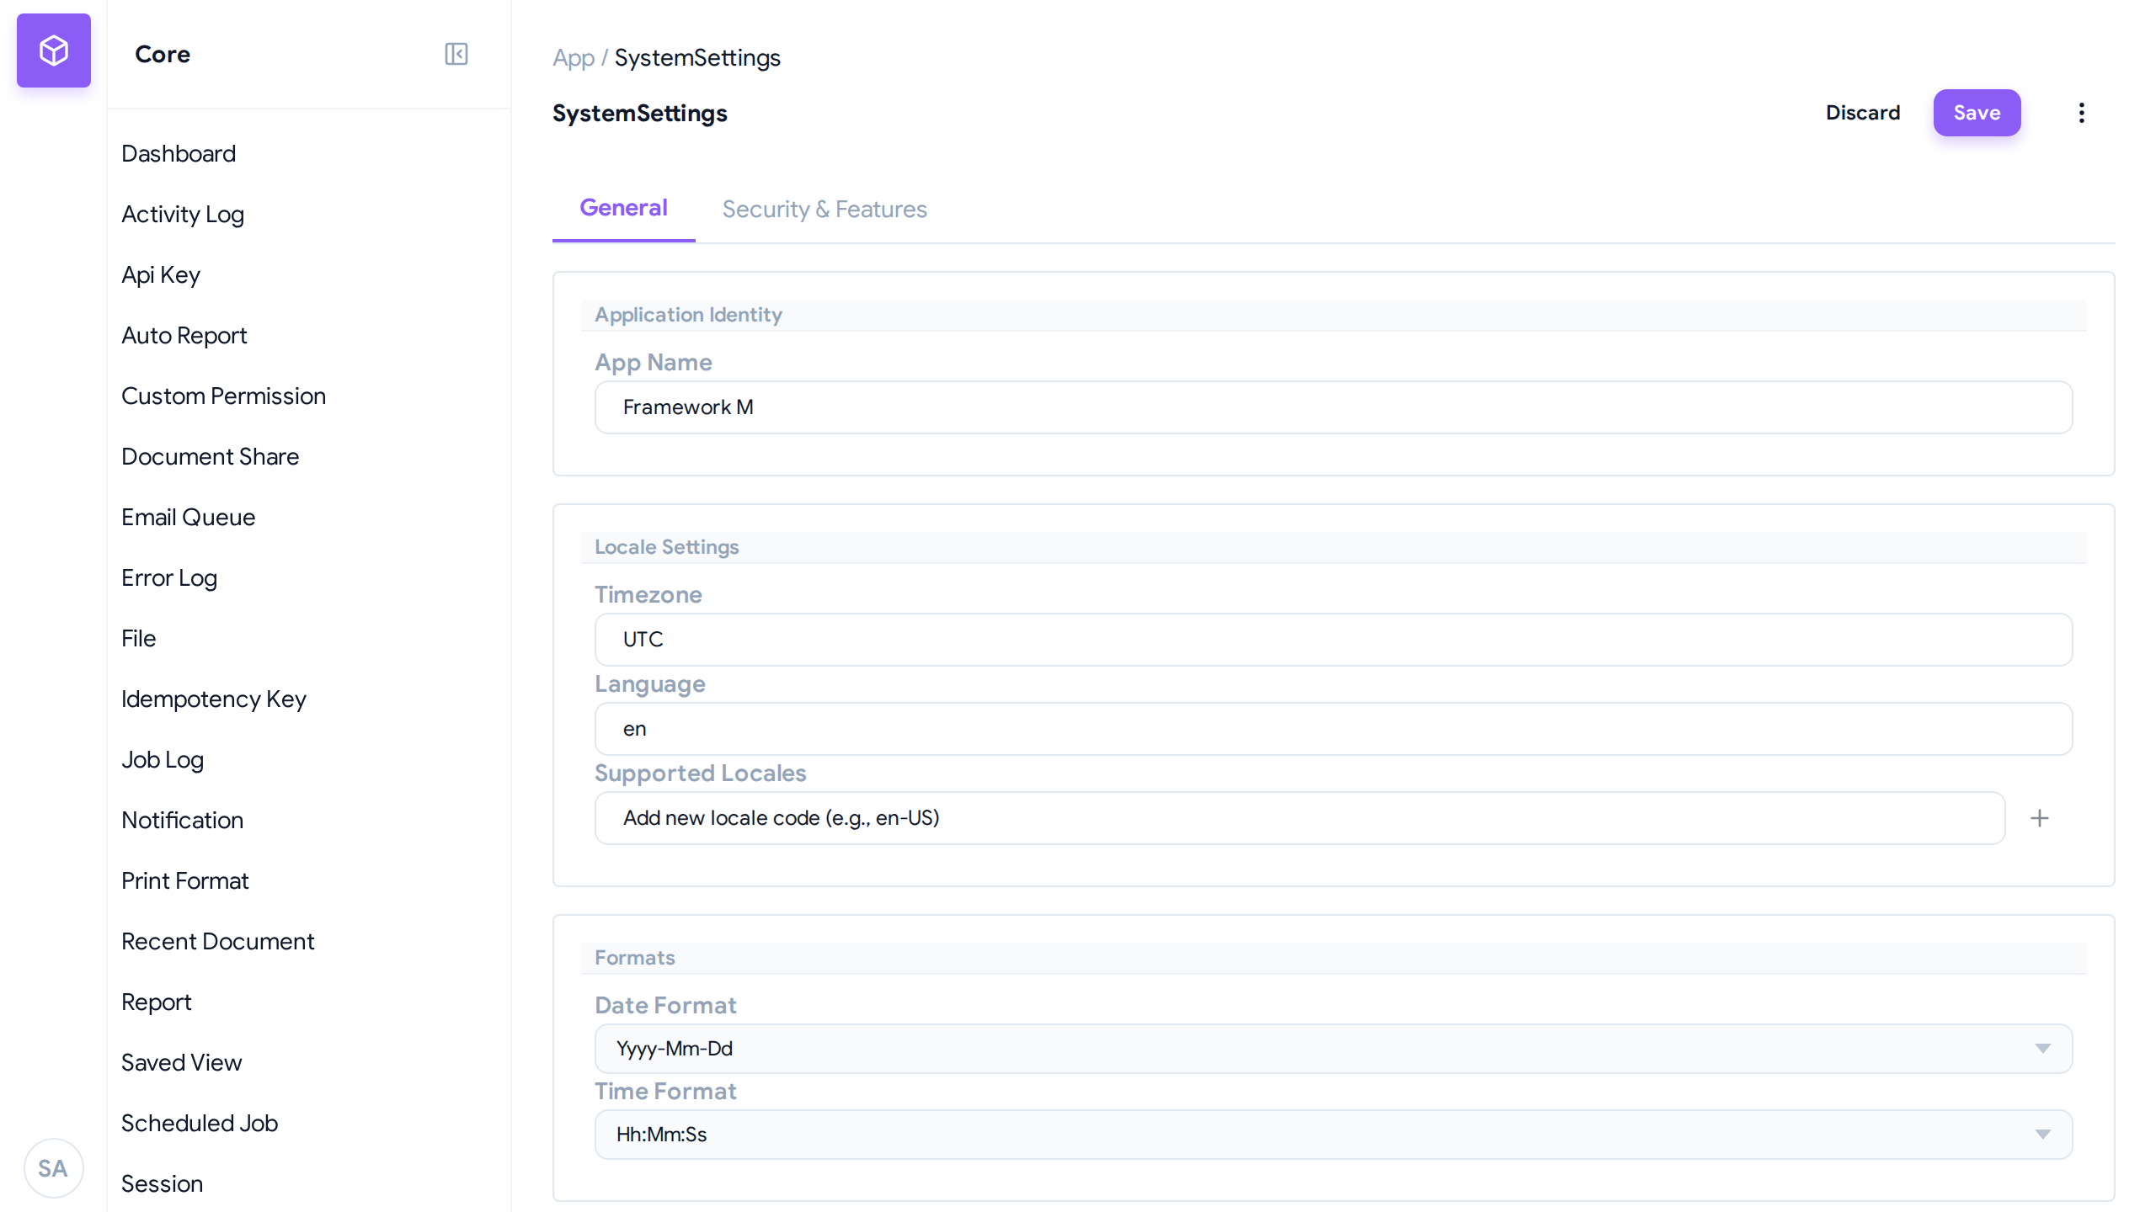
Task: Open Custom Permission in the sidebar
Action: [223, 396]
